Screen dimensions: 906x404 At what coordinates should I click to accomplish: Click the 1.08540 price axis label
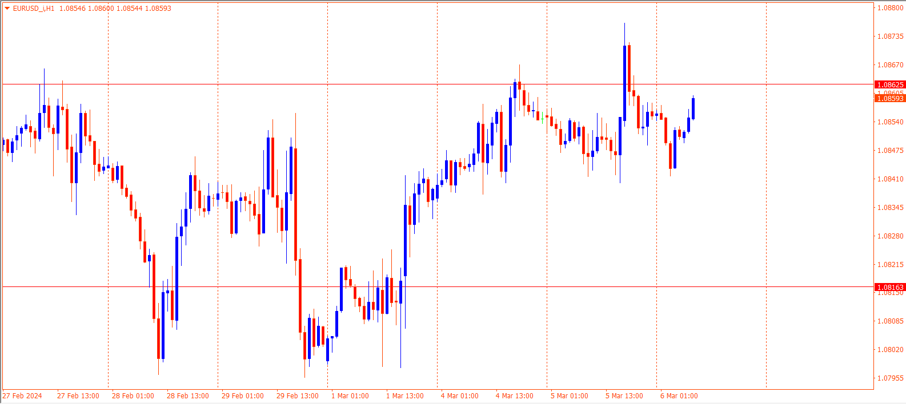891,122
